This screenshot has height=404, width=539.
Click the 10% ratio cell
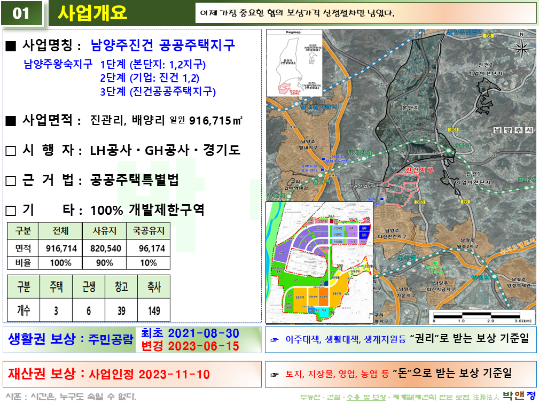[149, 263]
